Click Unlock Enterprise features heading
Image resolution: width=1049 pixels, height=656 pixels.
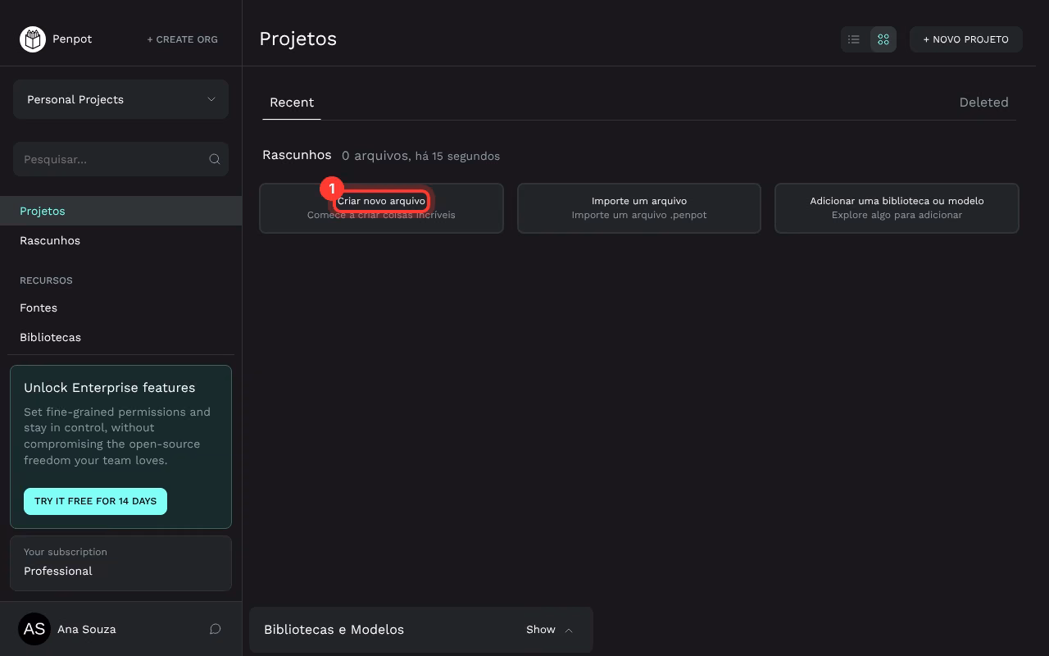click(110, 388)
